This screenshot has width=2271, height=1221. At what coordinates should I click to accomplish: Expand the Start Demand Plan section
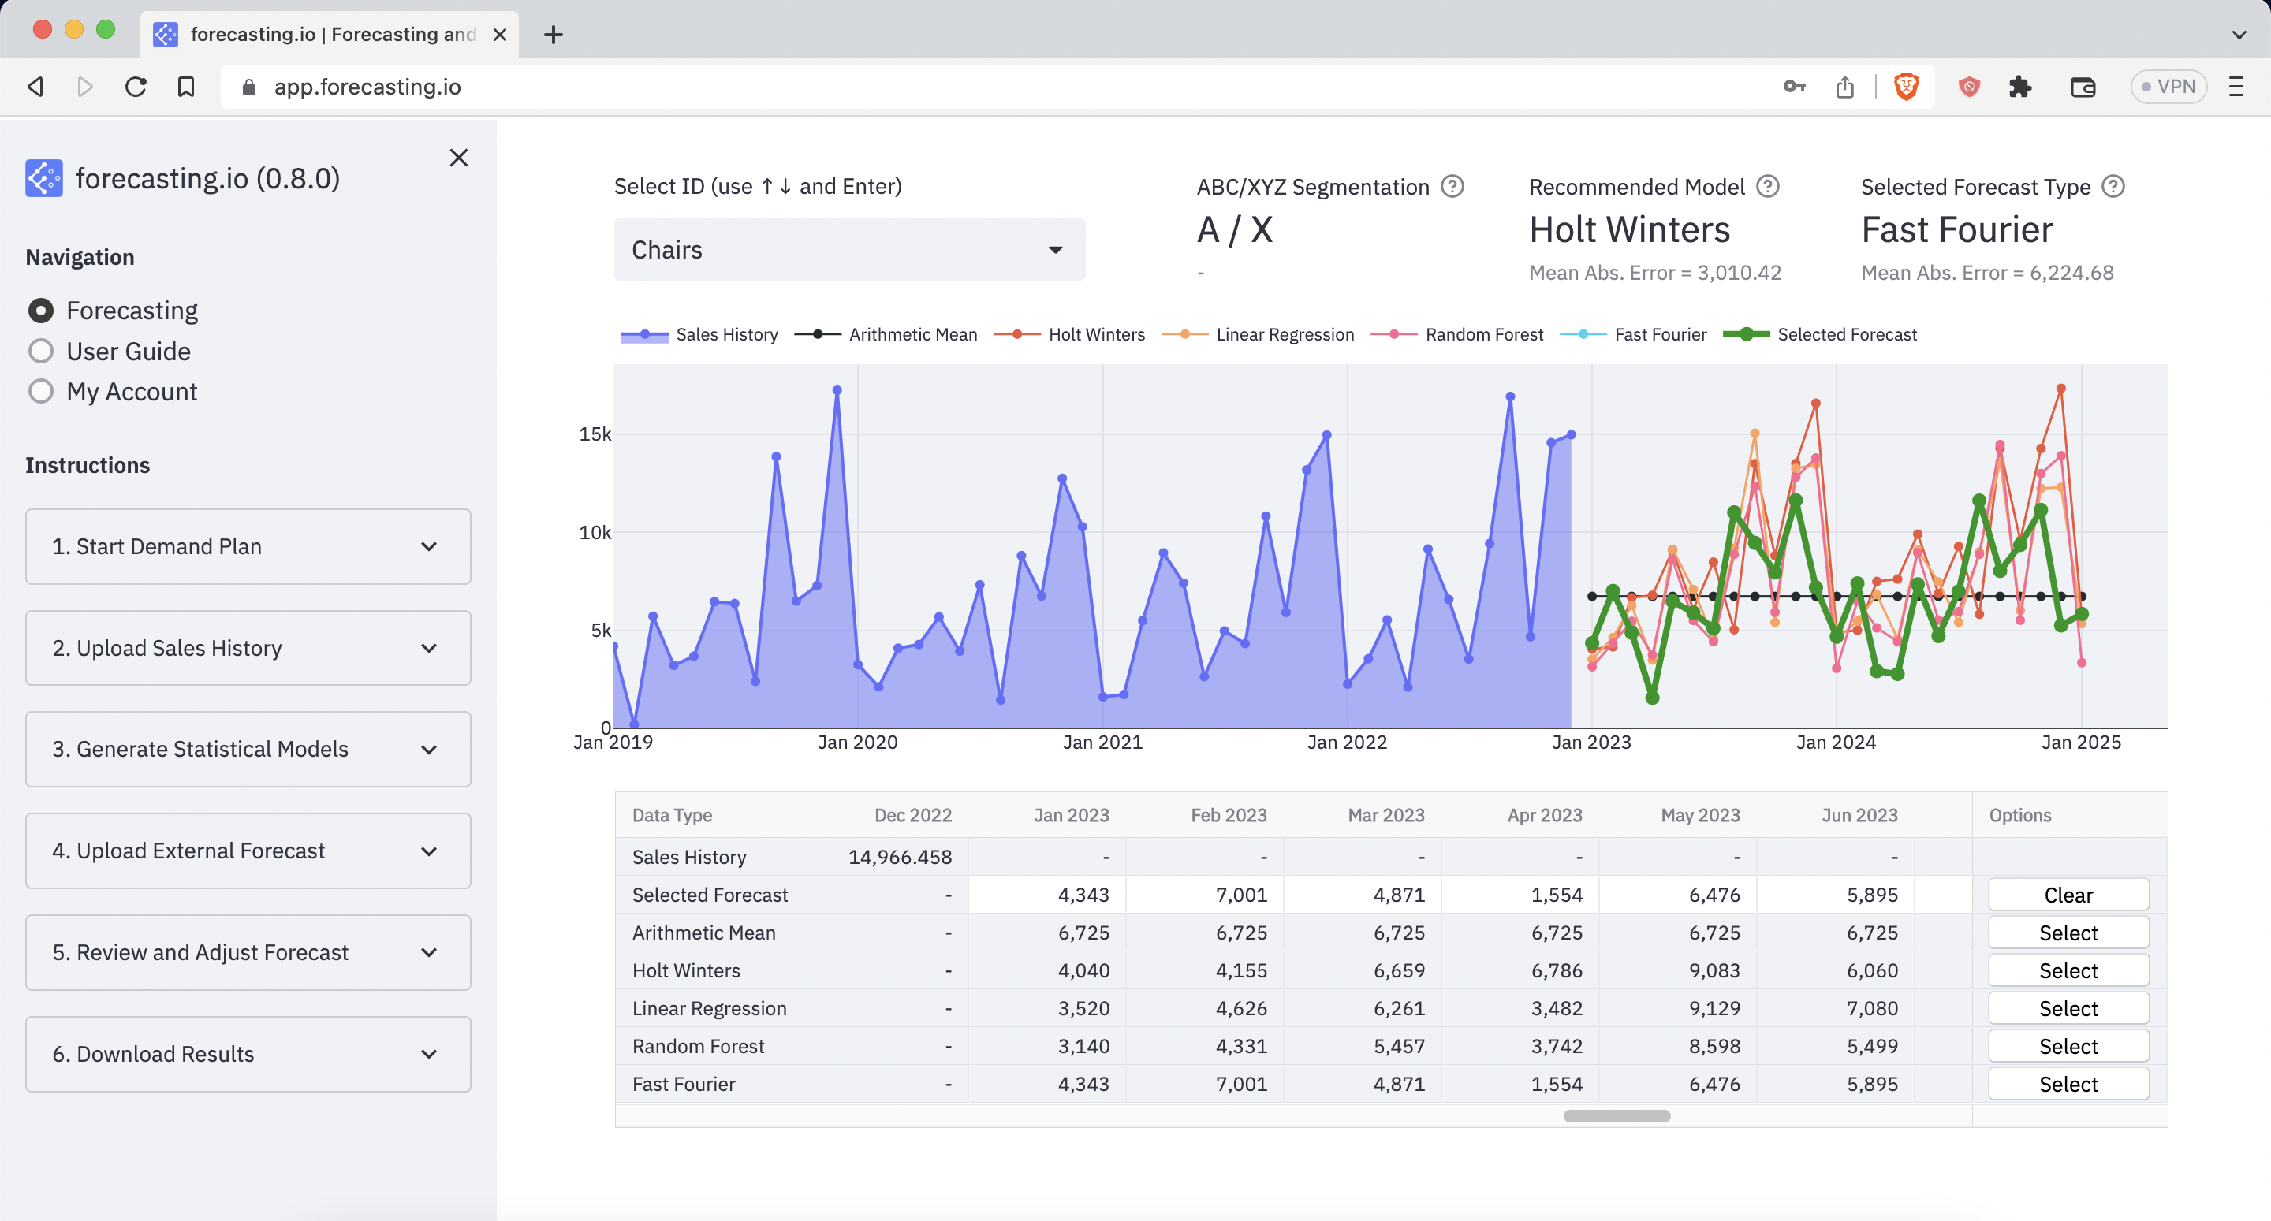click(248, 546)
